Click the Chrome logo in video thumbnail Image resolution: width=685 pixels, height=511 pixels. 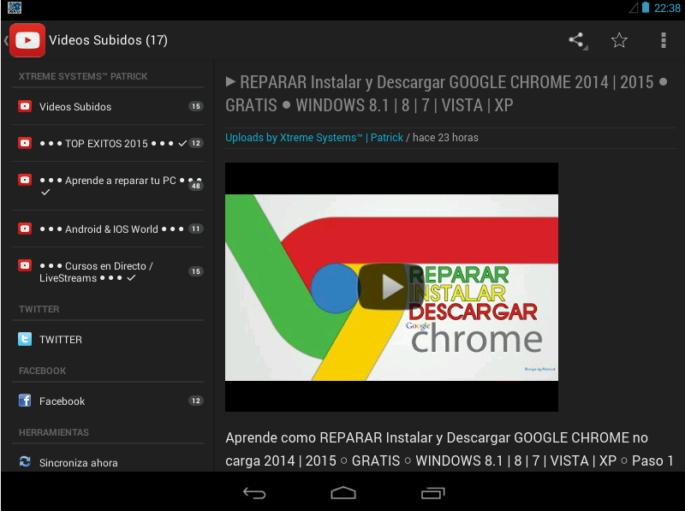(x=335, y=288)
